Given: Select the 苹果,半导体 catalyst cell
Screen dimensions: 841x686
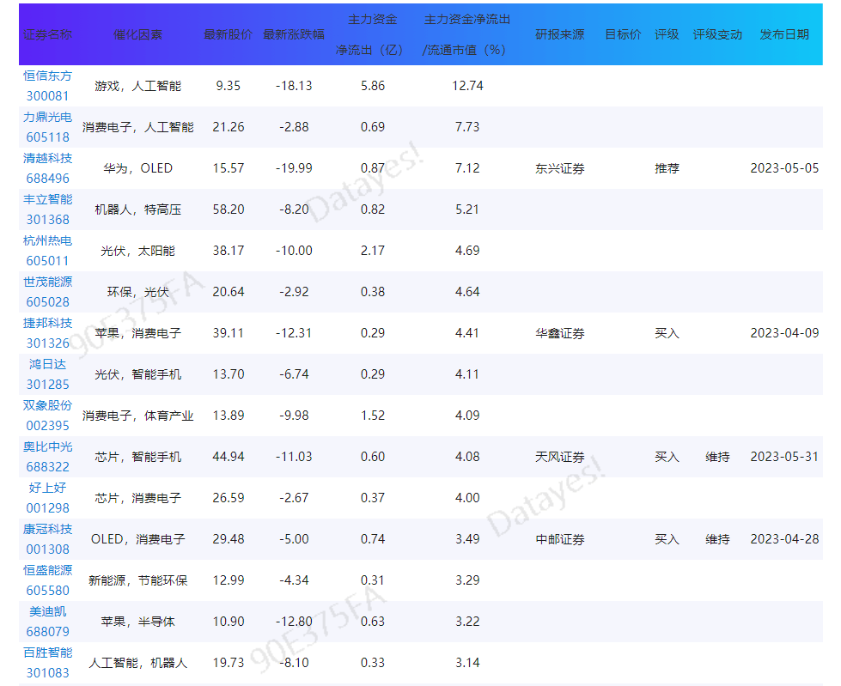Looking at the screenshot, I should click(x=137, y=622).
